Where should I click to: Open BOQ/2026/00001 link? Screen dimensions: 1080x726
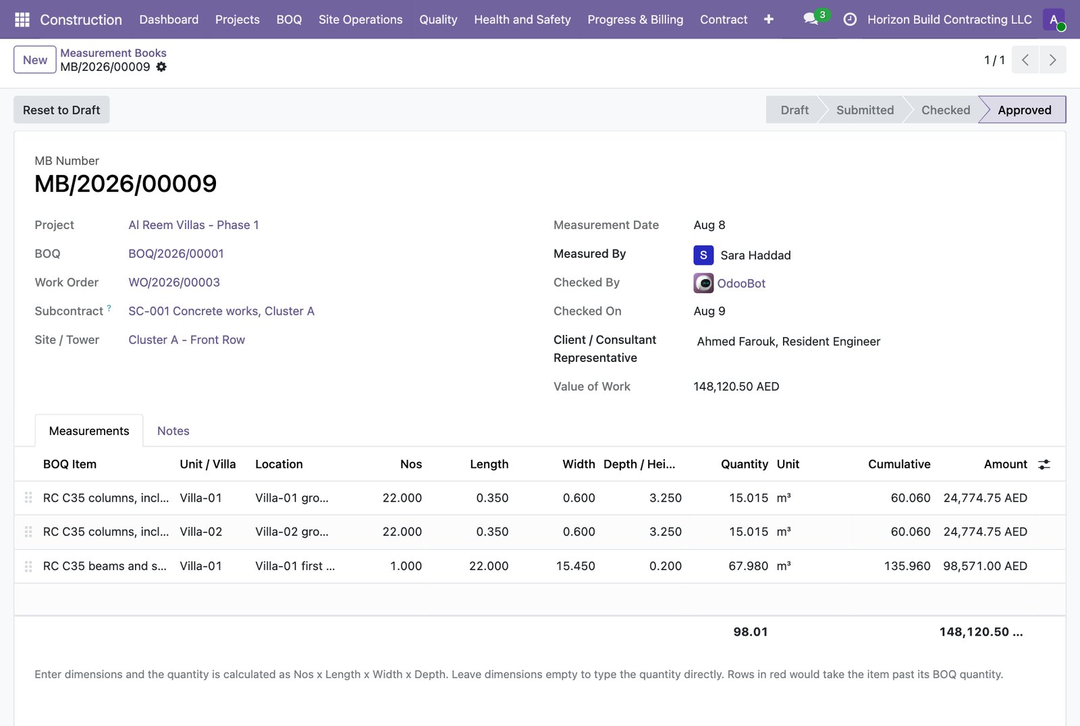pyautogui.click(x=176, y=254)
